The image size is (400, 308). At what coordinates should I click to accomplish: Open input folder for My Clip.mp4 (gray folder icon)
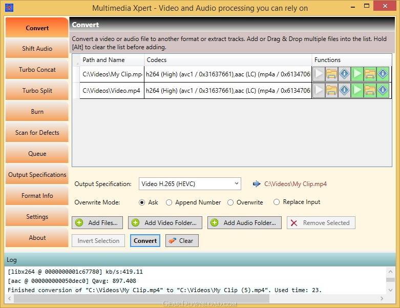(331, 74)
